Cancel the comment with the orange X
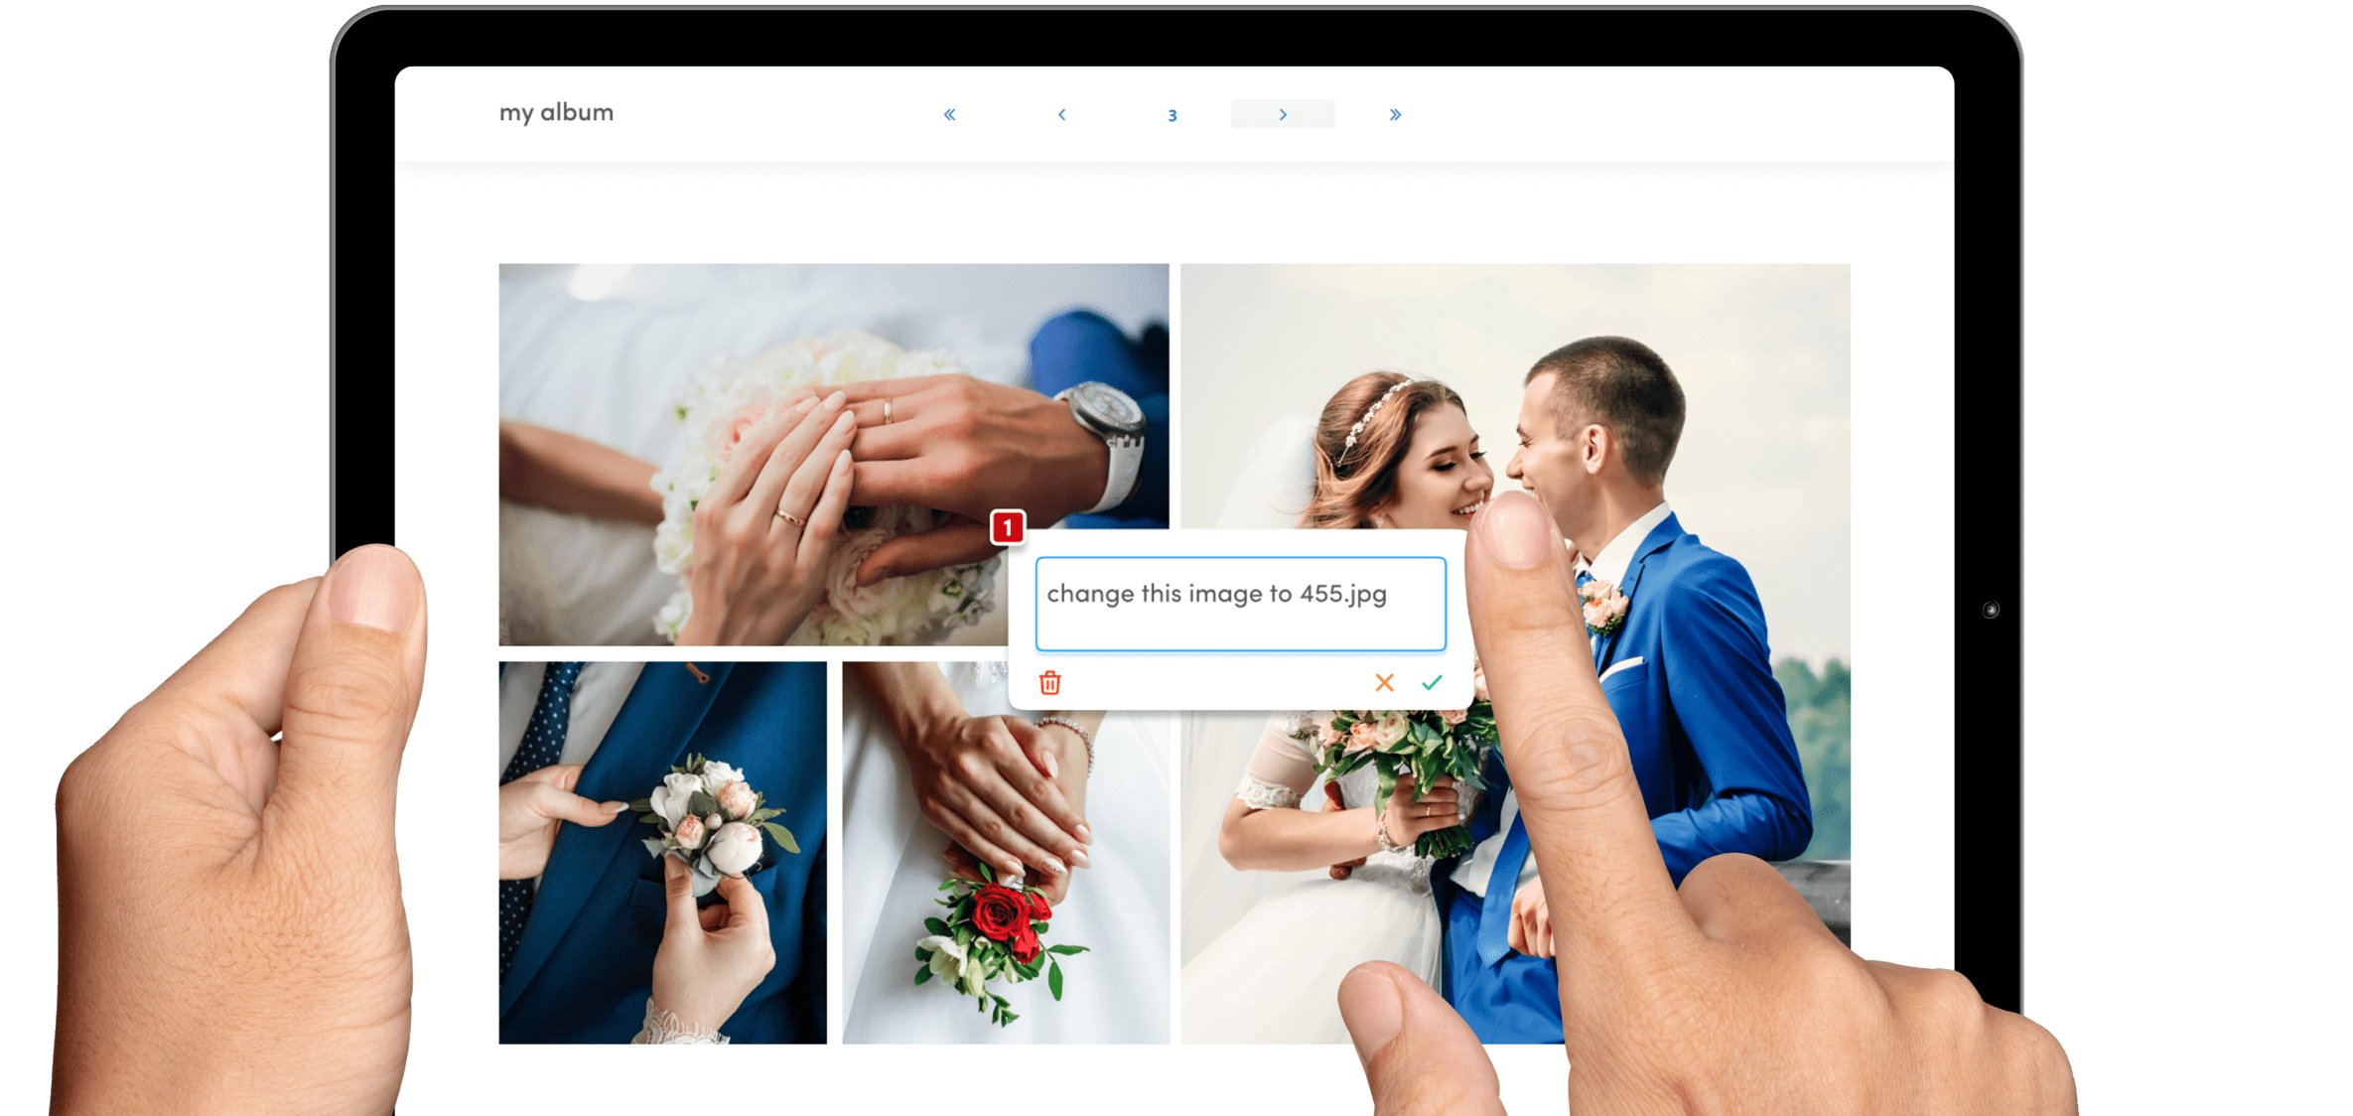The width and height of the screenshot is (2353, 1116). pyautogui.click(x=1384, y=683)
